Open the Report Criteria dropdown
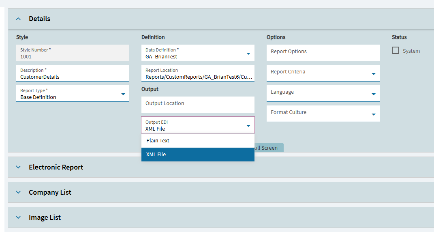The image size is (434, 232). tap(373, 74)
